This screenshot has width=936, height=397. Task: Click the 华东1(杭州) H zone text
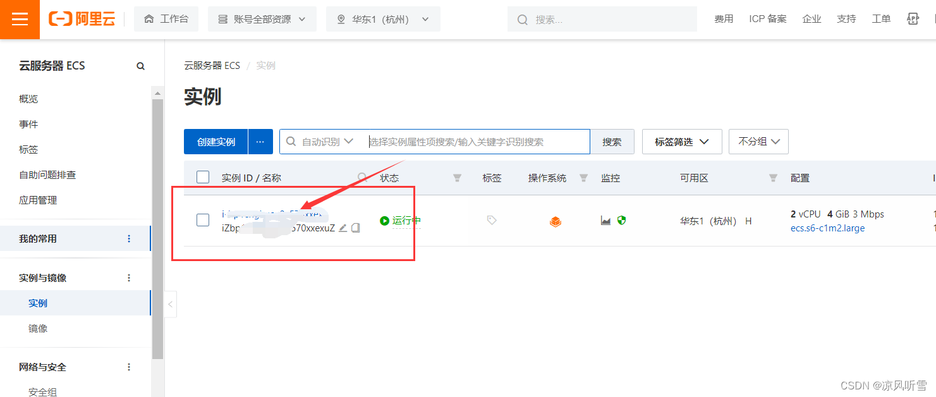(716, 221)
